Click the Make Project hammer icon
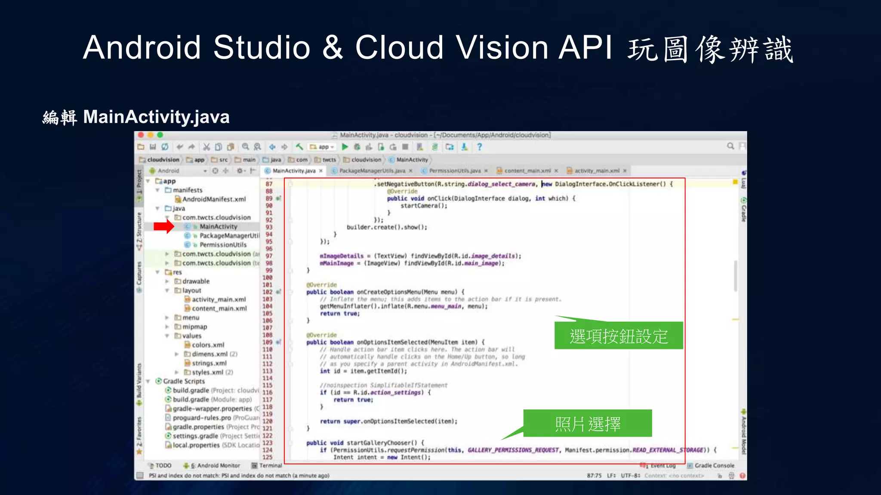 coord(299,147)
